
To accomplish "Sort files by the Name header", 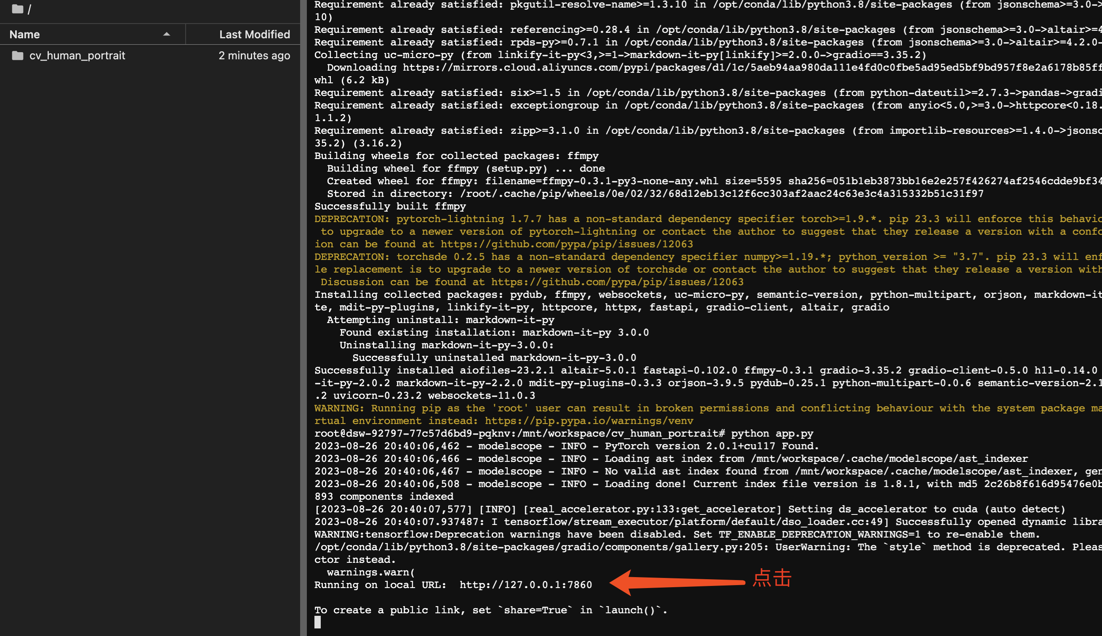I will click(24, 34).
